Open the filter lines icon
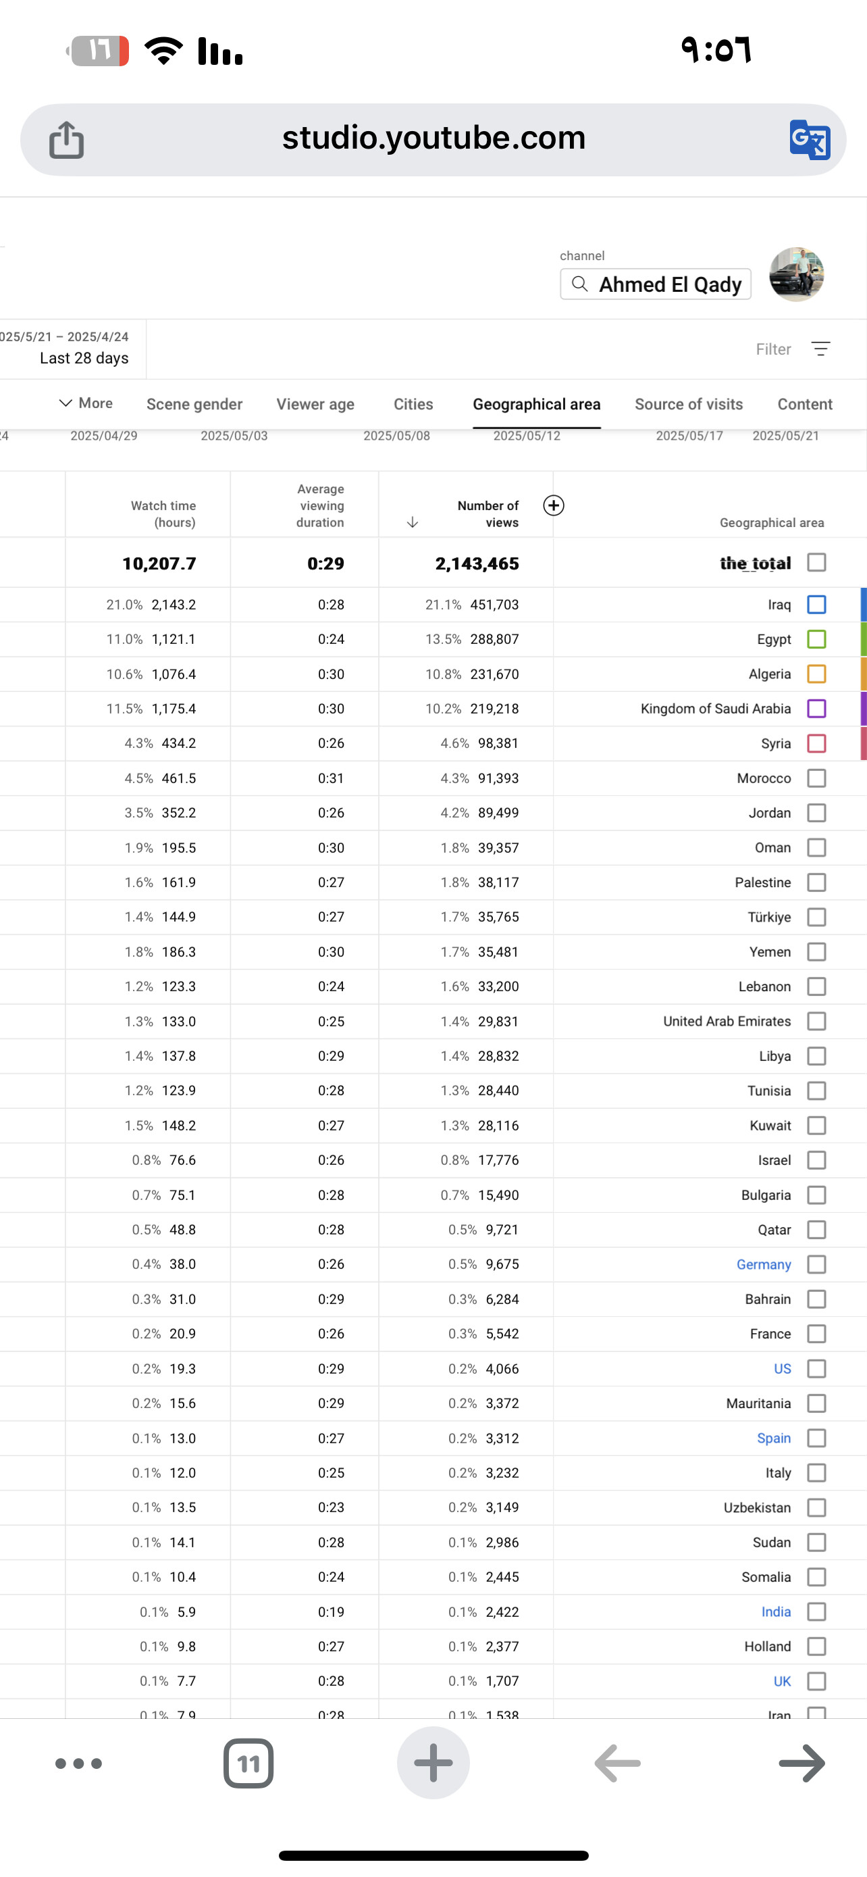Viewport: 867px width, 1877px height. click(x=820, y=349)
